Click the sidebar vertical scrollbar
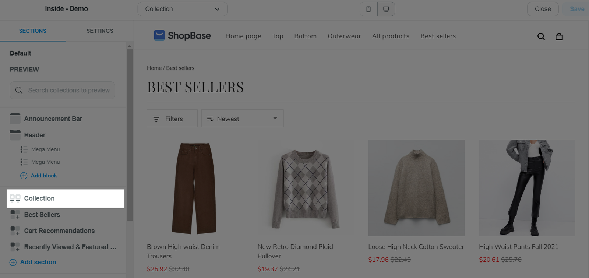 130,135
